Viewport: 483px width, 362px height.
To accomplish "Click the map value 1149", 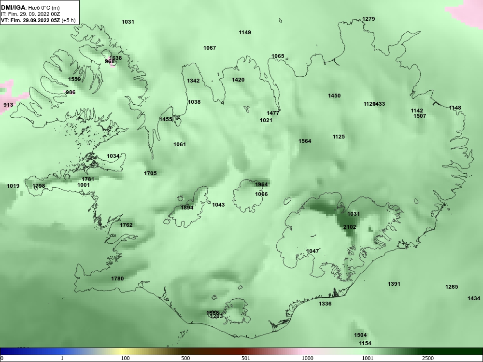I will click(245, 32).
